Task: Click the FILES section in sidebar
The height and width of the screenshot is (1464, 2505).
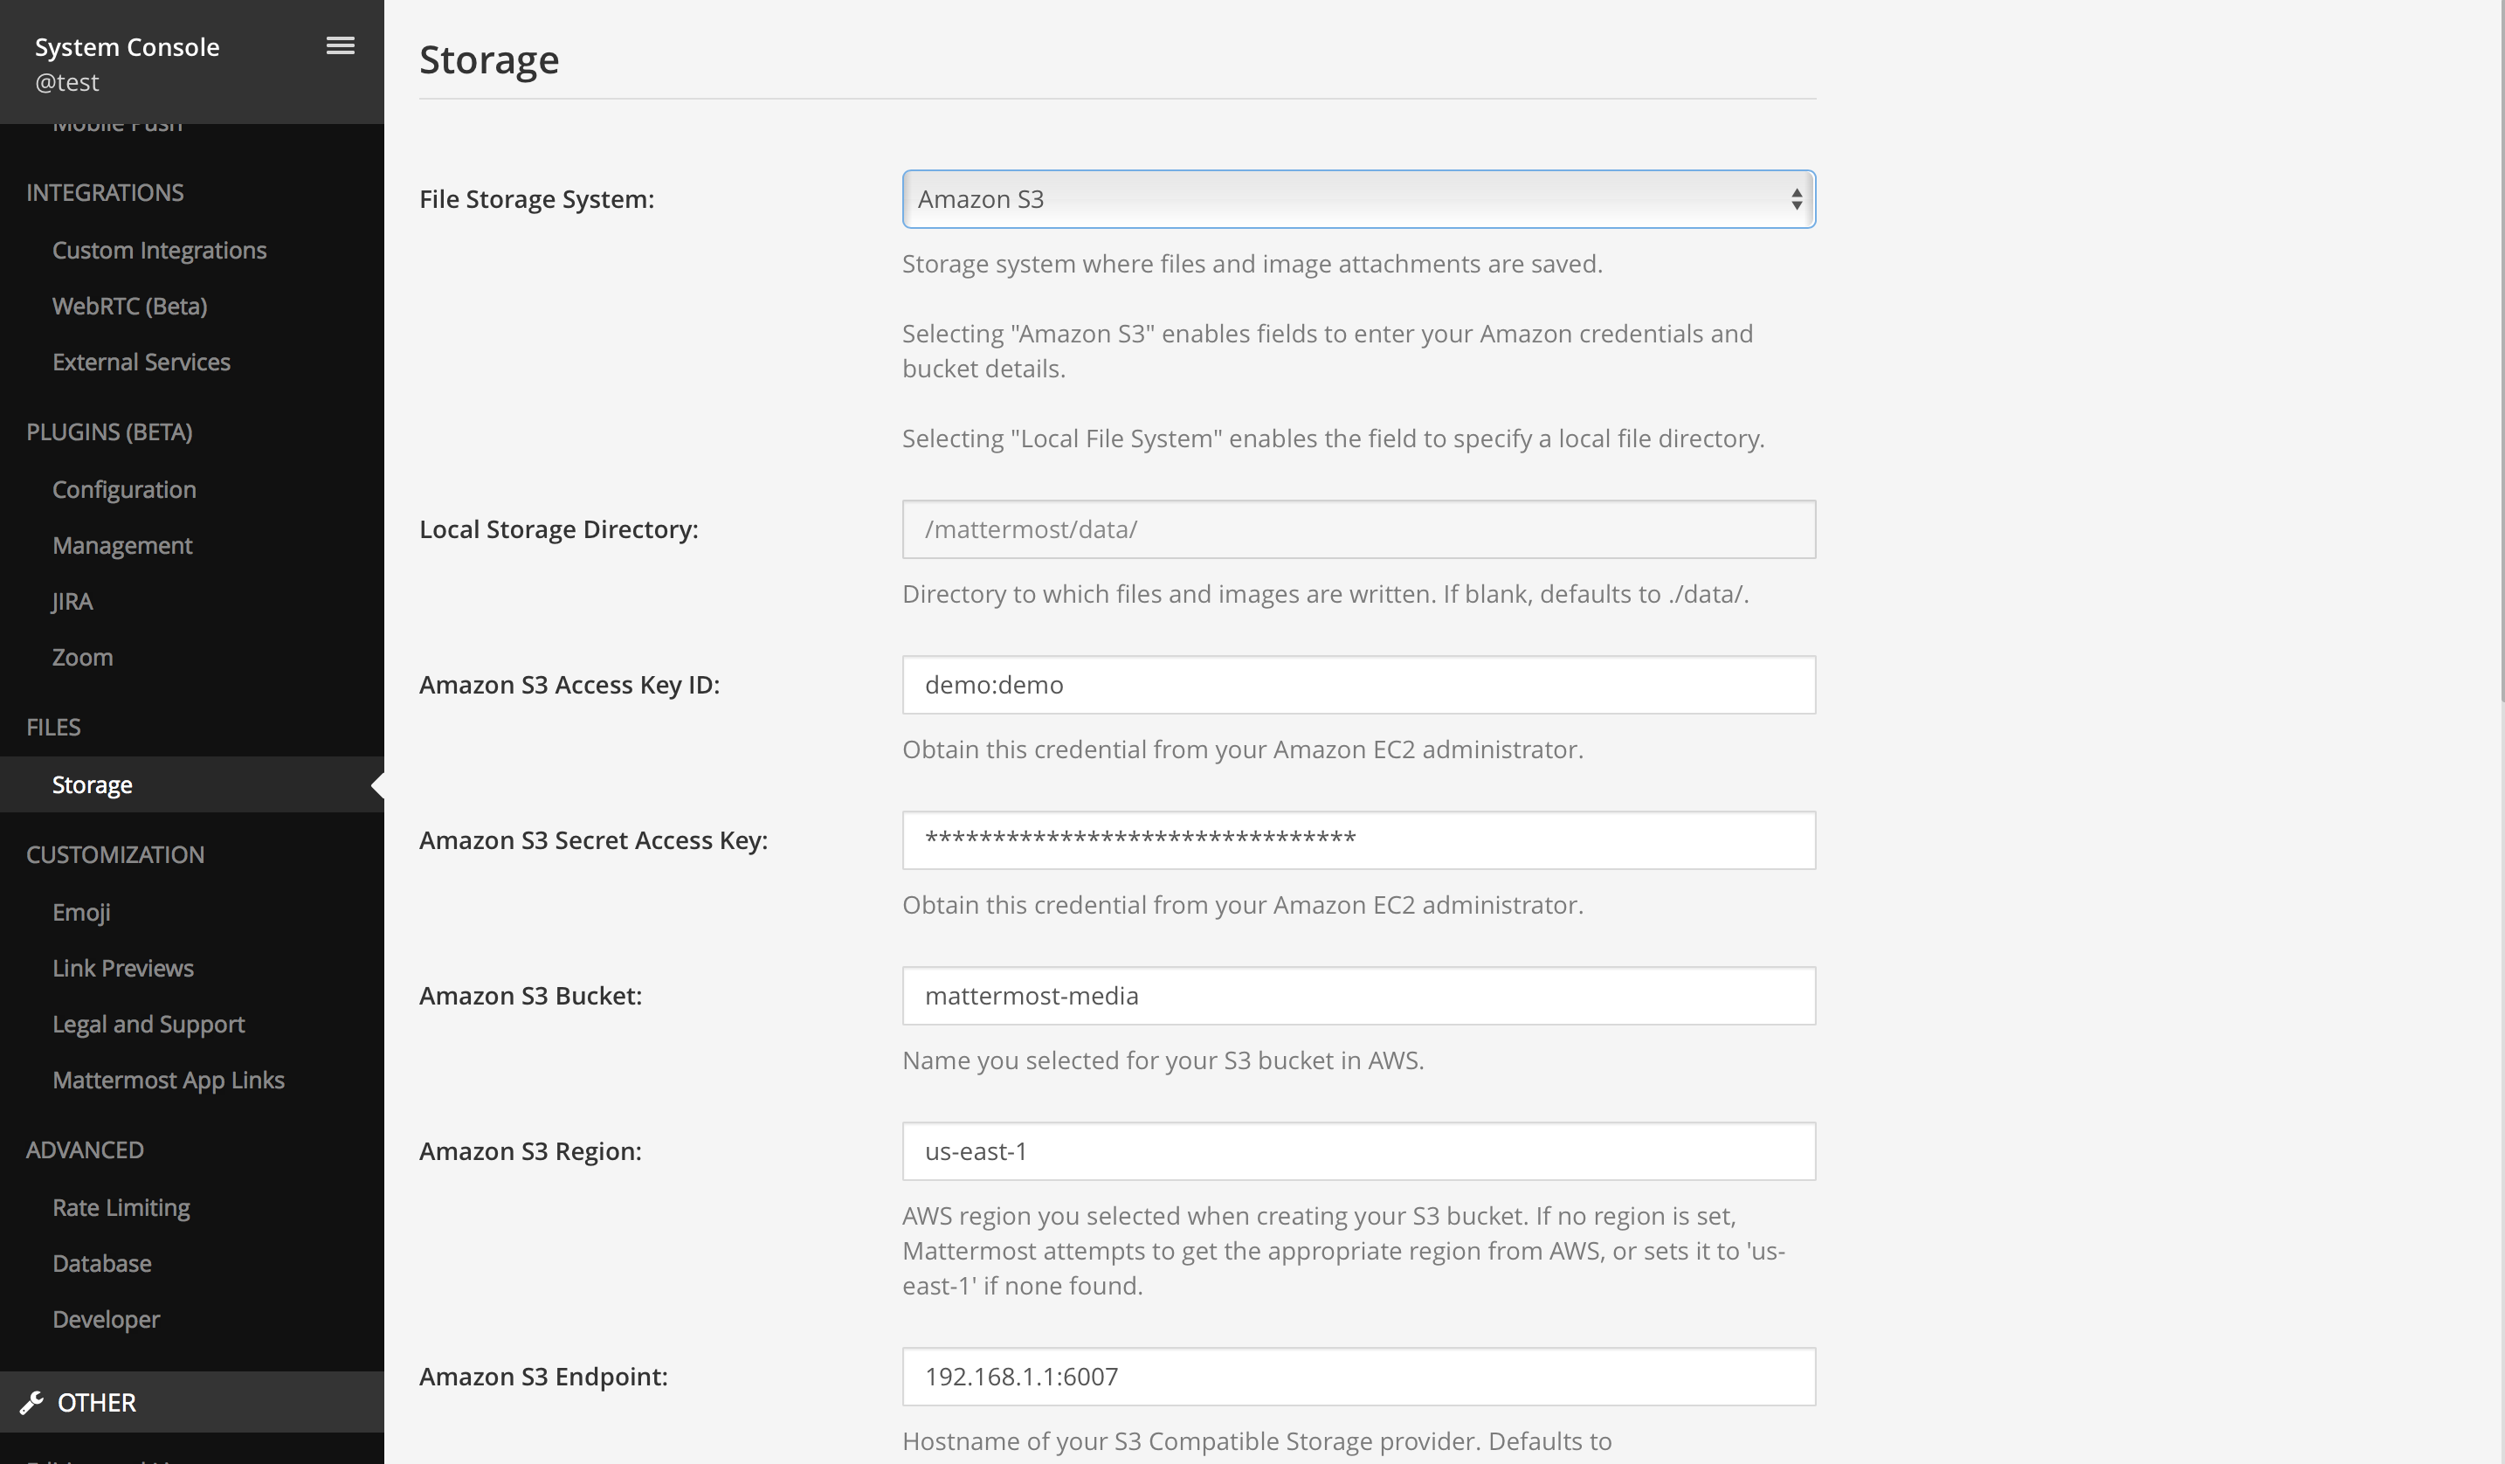Action: tap(52, 725)
